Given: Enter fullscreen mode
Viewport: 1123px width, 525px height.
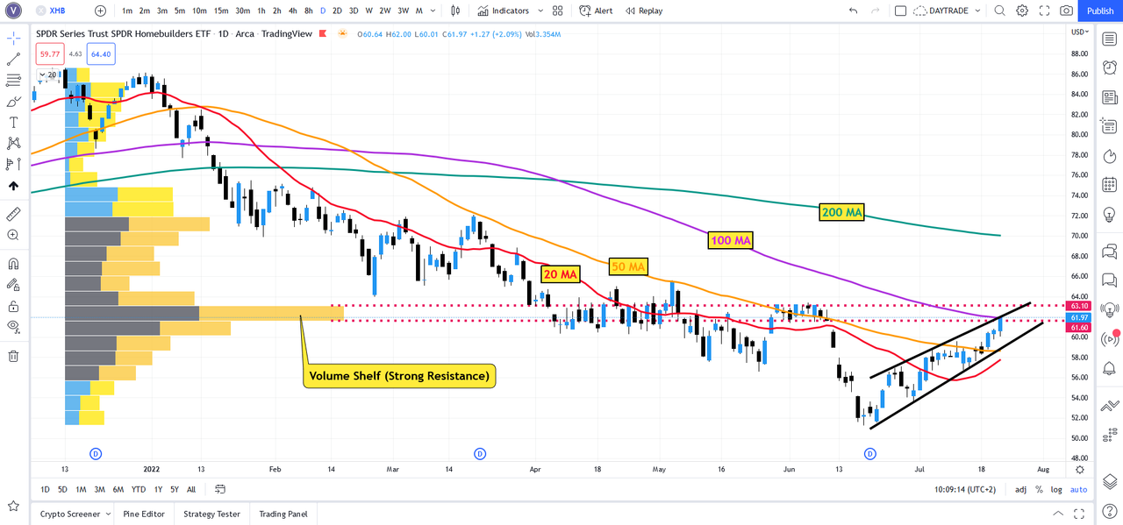Looking at the screenshot, I should click(x=1044, y=11).
